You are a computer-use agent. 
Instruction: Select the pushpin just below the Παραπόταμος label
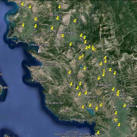[x=62, y=35]
